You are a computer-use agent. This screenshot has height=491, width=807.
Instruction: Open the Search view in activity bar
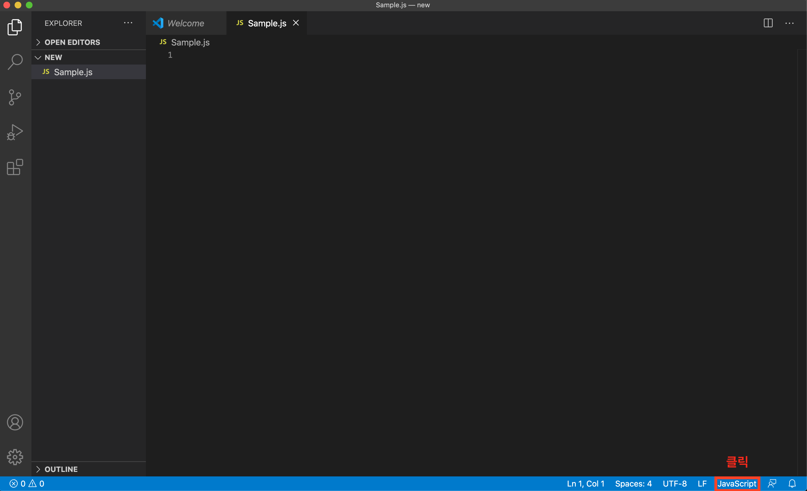[x=15, y=61]
